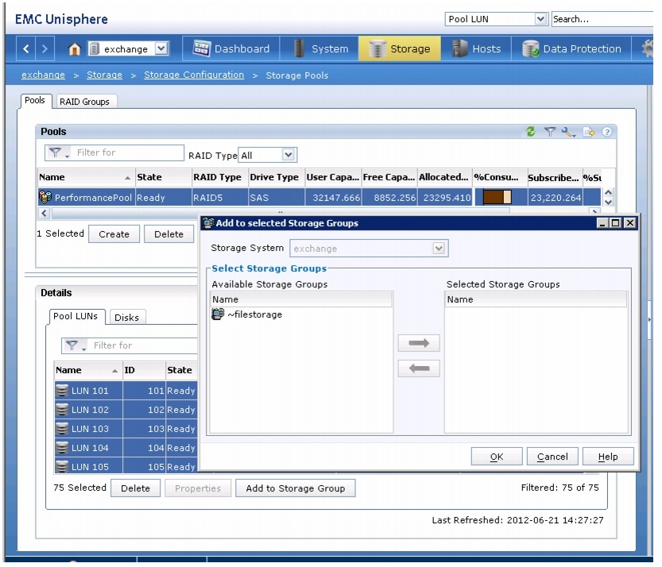
Task: Click the filter funnel icon in Pools header
Action: [x=549, y=132]
